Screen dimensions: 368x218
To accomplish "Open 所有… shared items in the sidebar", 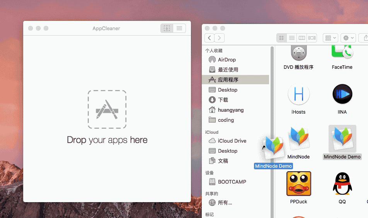I will 235,203.
